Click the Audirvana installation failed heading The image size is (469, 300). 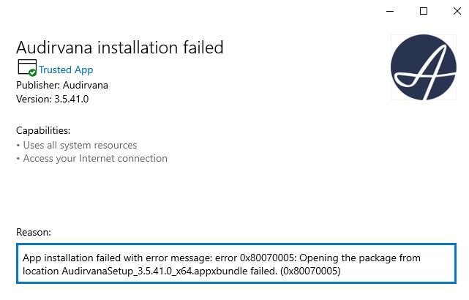tap(120, 48)
